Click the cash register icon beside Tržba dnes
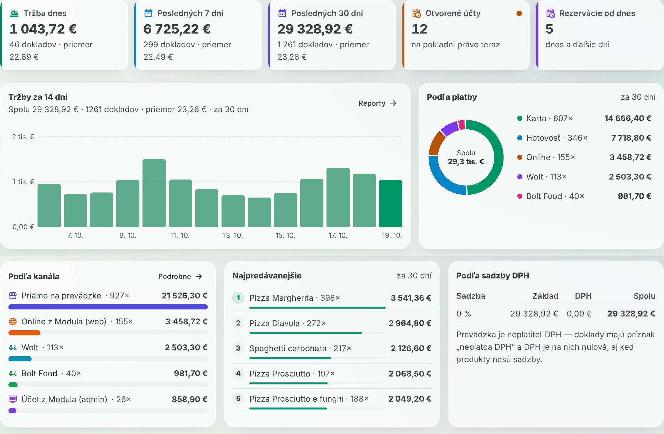 click(14, 13)
